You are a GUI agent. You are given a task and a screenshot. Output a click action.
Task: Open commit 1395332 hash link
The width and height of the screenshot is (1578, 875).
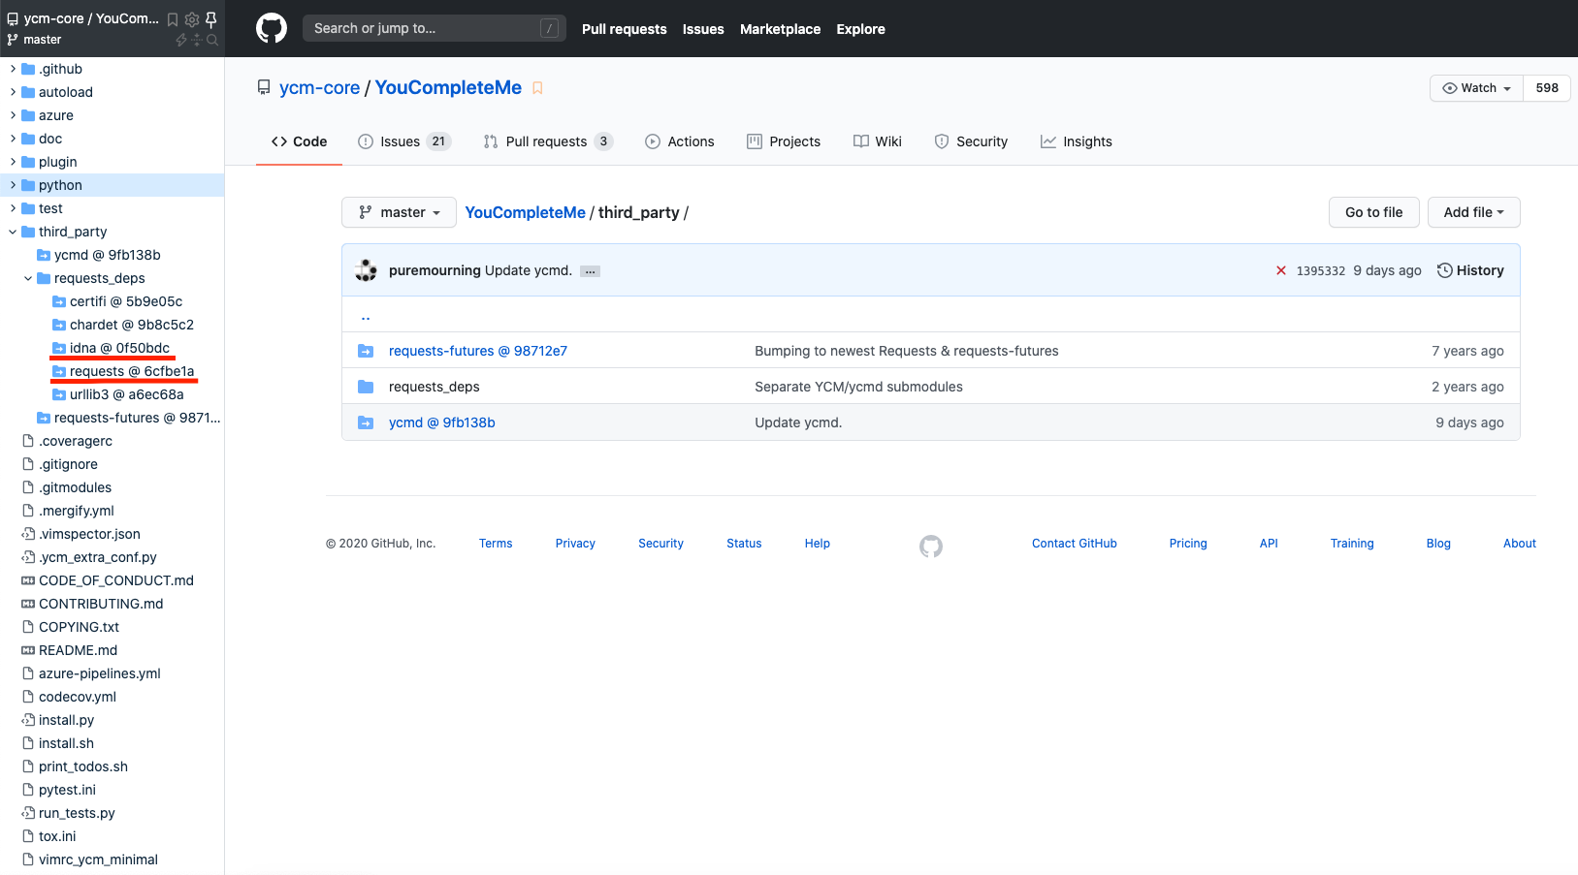(x=1321, y=271)
